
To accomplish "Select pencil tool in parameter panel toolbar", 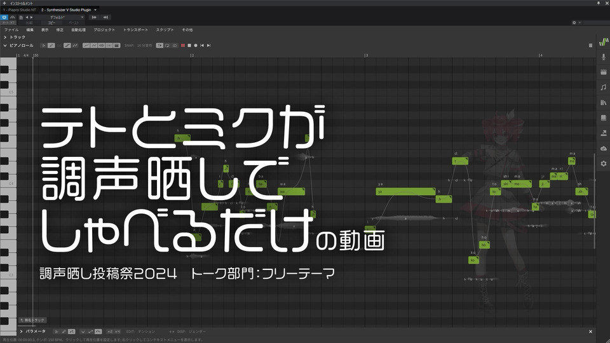I will pos(64,332).
